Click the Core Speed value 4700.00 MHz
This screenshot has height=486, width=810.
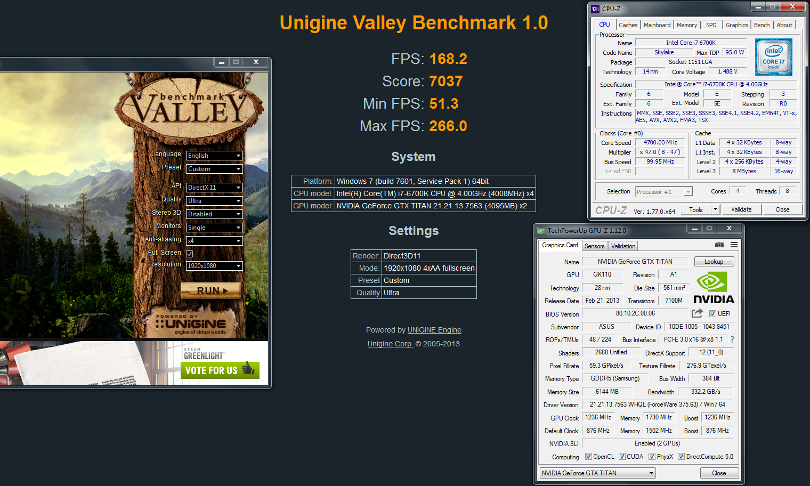[x=660, y=142]
